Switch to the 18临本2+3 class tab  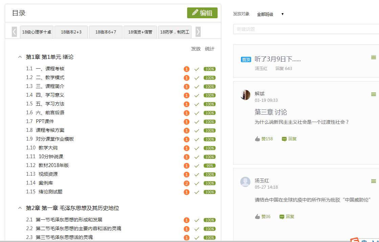coord(71,32)
